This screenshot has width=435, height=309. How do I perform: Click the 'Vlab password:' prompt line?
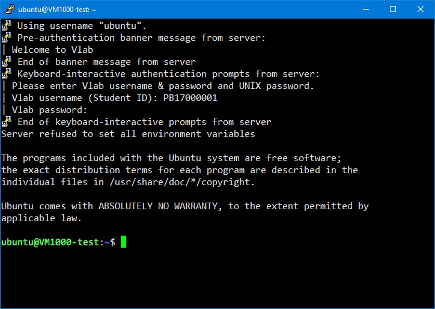[50, 110]
